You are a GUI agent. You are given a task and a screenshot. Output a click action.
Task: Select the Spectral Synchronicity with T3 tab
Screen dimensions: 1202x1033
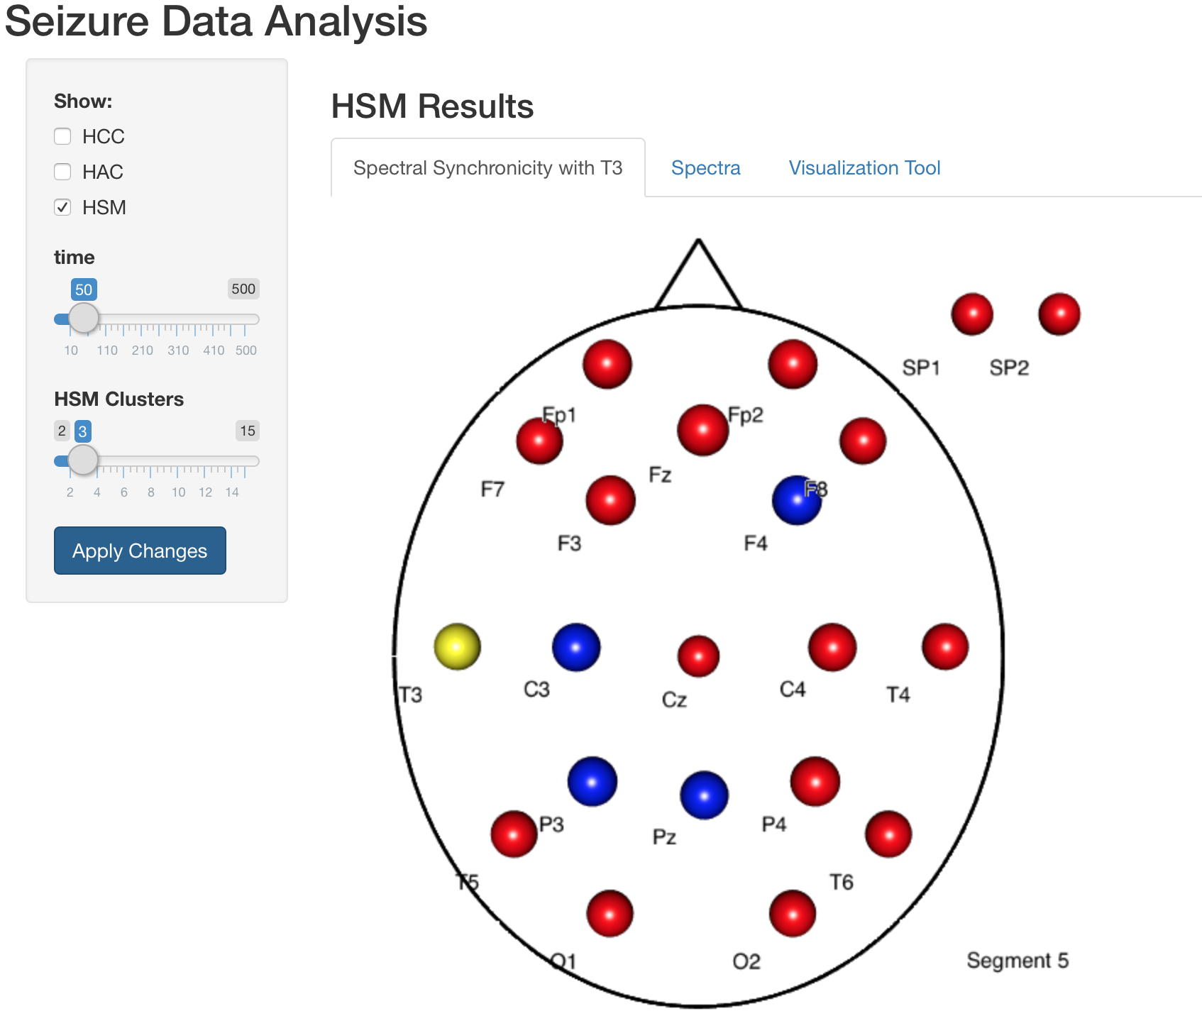(487, 168)
